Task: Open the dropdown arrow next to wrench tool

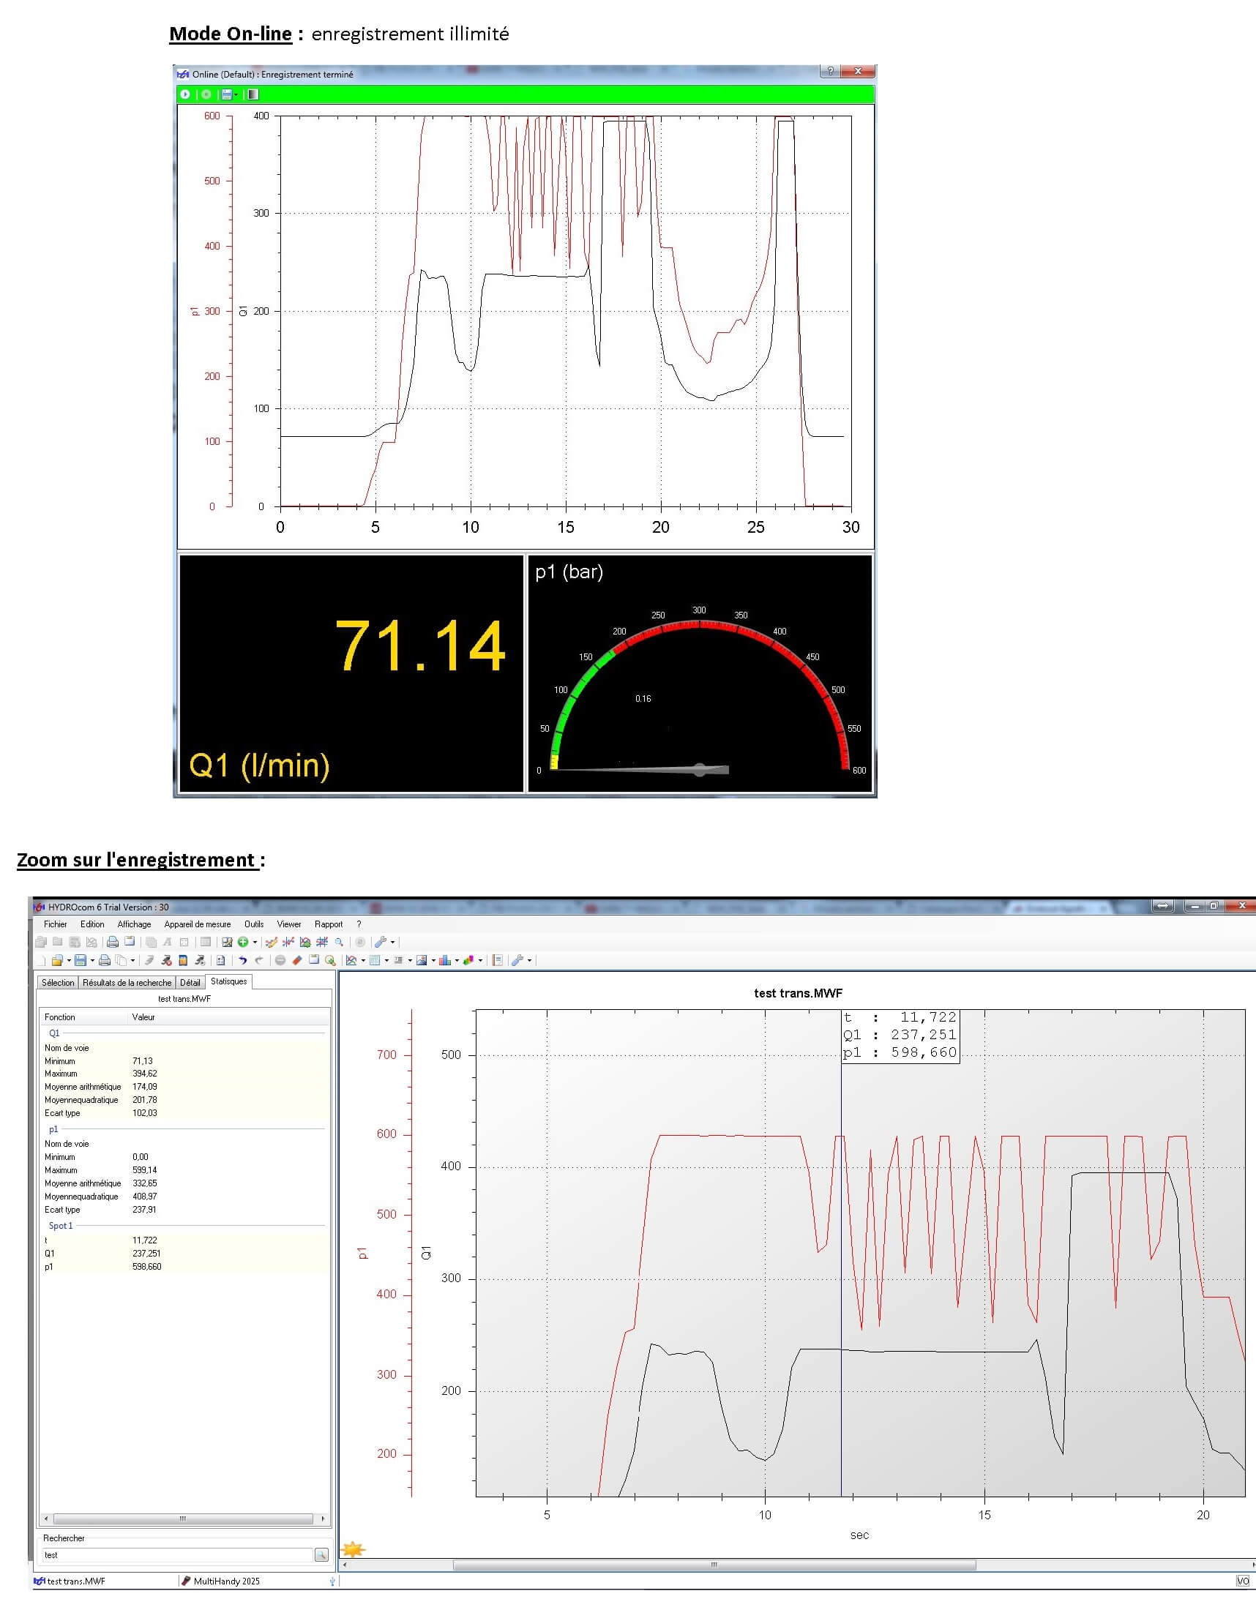Action: tap(393, 942)
